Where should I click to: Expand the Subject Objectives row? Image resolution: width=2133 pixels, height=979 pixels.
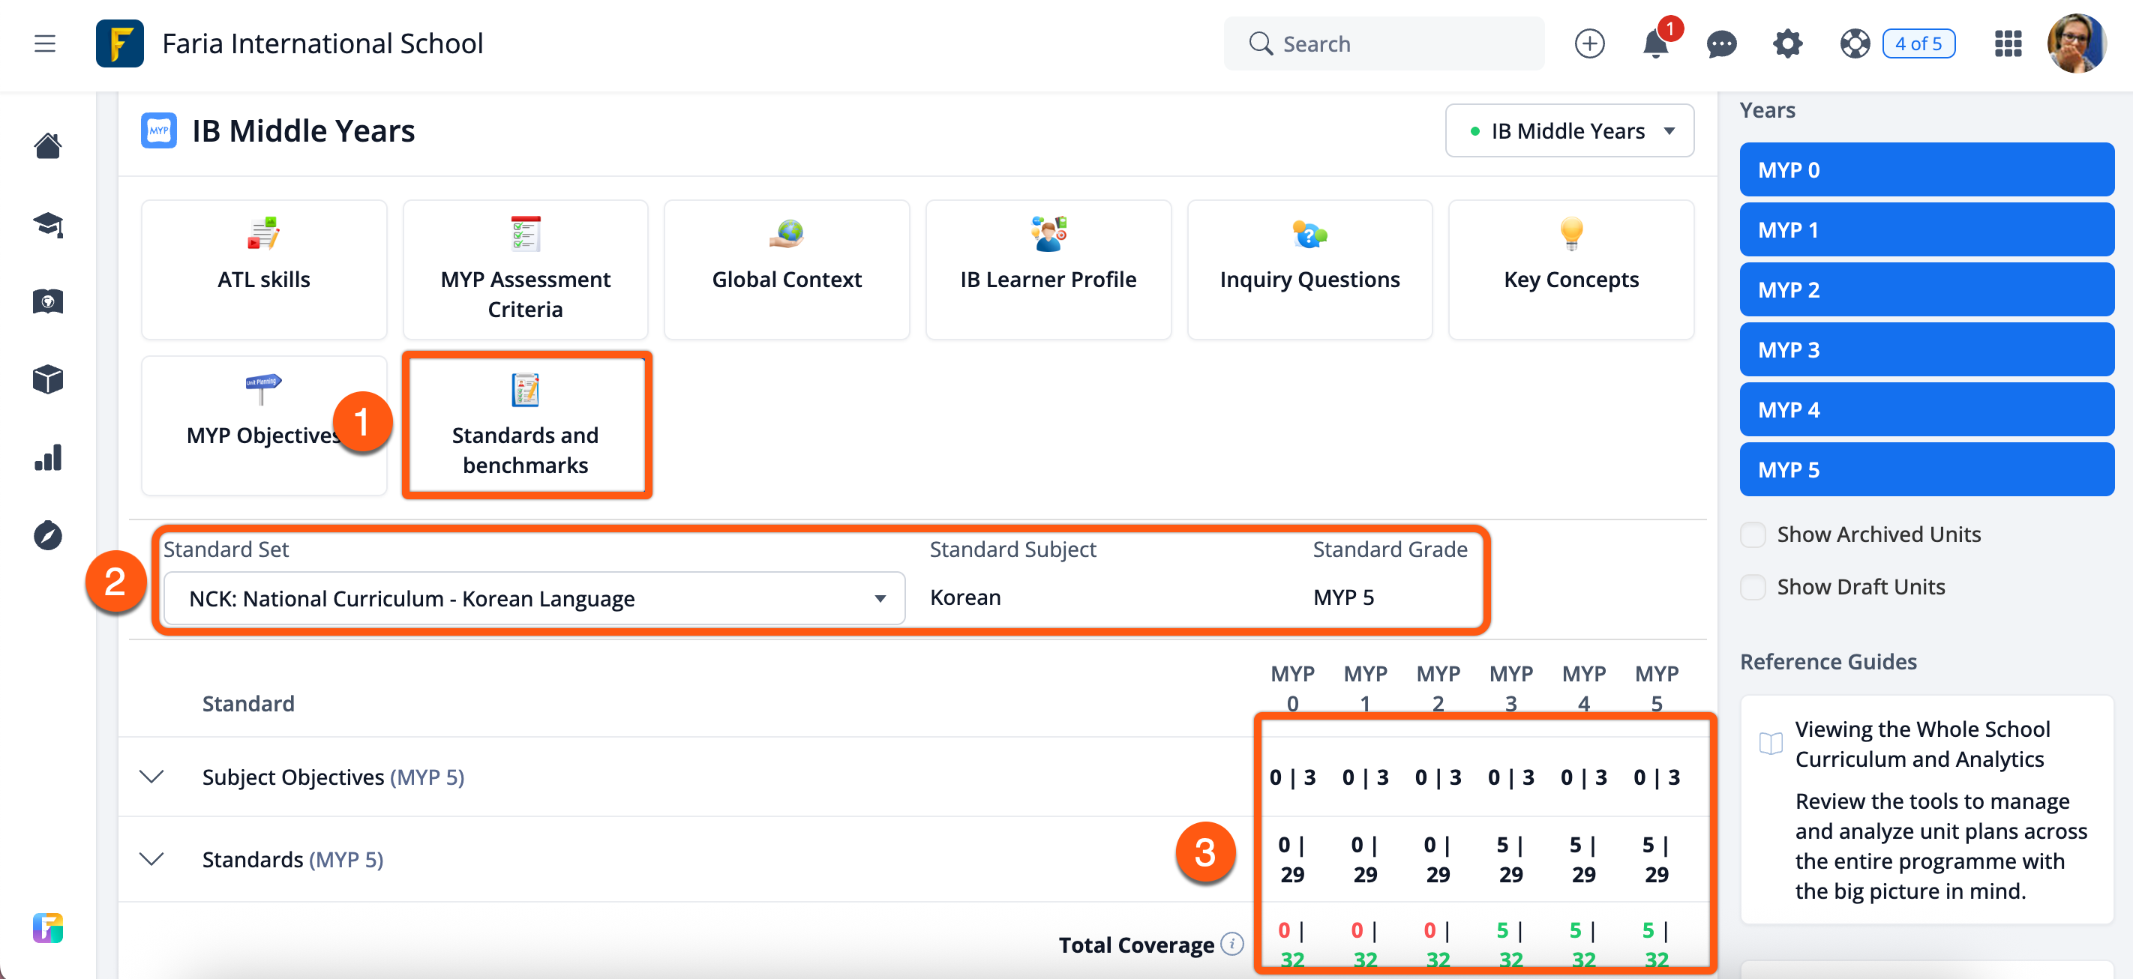(x=151, y=777)
